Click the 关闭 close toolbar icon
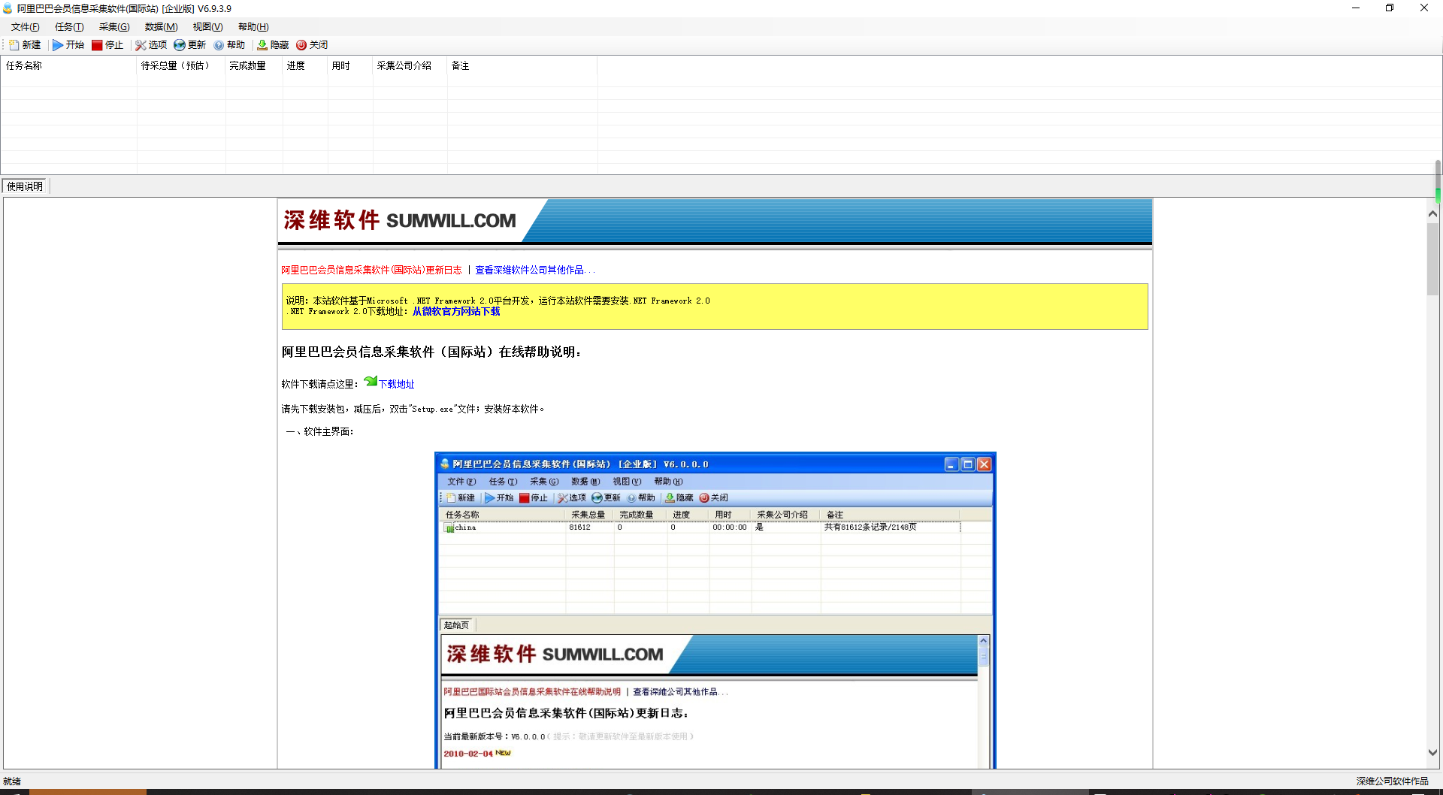This screenshot has height=795, width=1443. 312,45
